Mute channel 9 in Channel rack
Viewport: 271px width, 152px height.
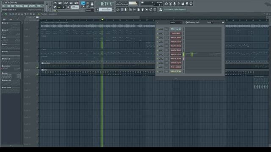[x=157, y=63]
